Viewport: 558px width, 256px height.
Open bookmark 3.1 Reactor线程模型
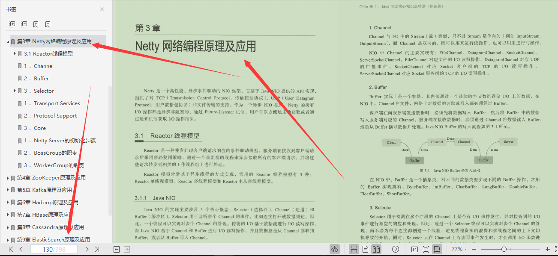[48, 54]
